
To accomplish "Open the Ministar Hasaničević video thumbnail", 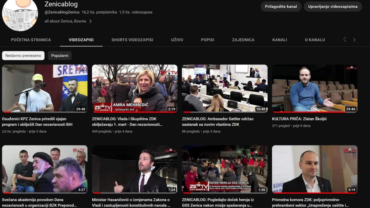I will (135, 169).
